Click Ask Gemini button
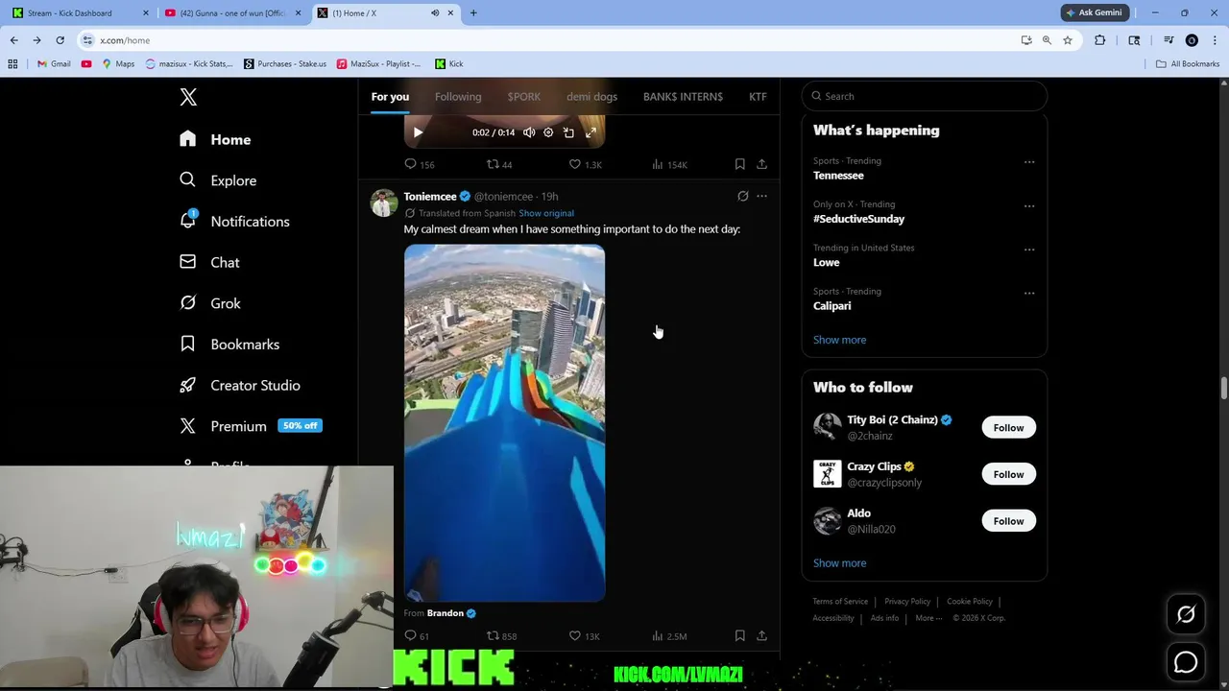The height and width of the screenshot is (691, 1229). click(x=1094, y=12)
